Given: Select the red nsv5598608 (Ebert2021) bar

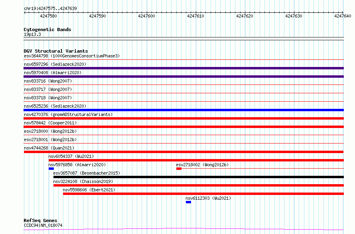Looking at the screenshot, I should coord(203,194).
